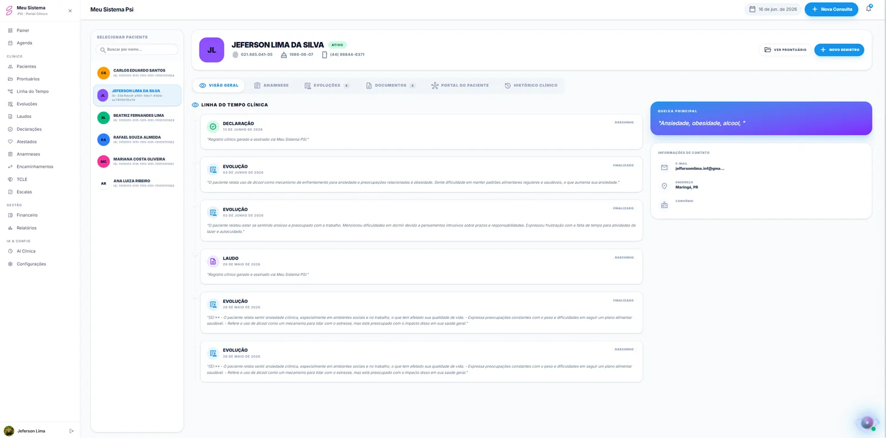
Task: Select the JL patient avatar in header
Action: click(212, 50)
